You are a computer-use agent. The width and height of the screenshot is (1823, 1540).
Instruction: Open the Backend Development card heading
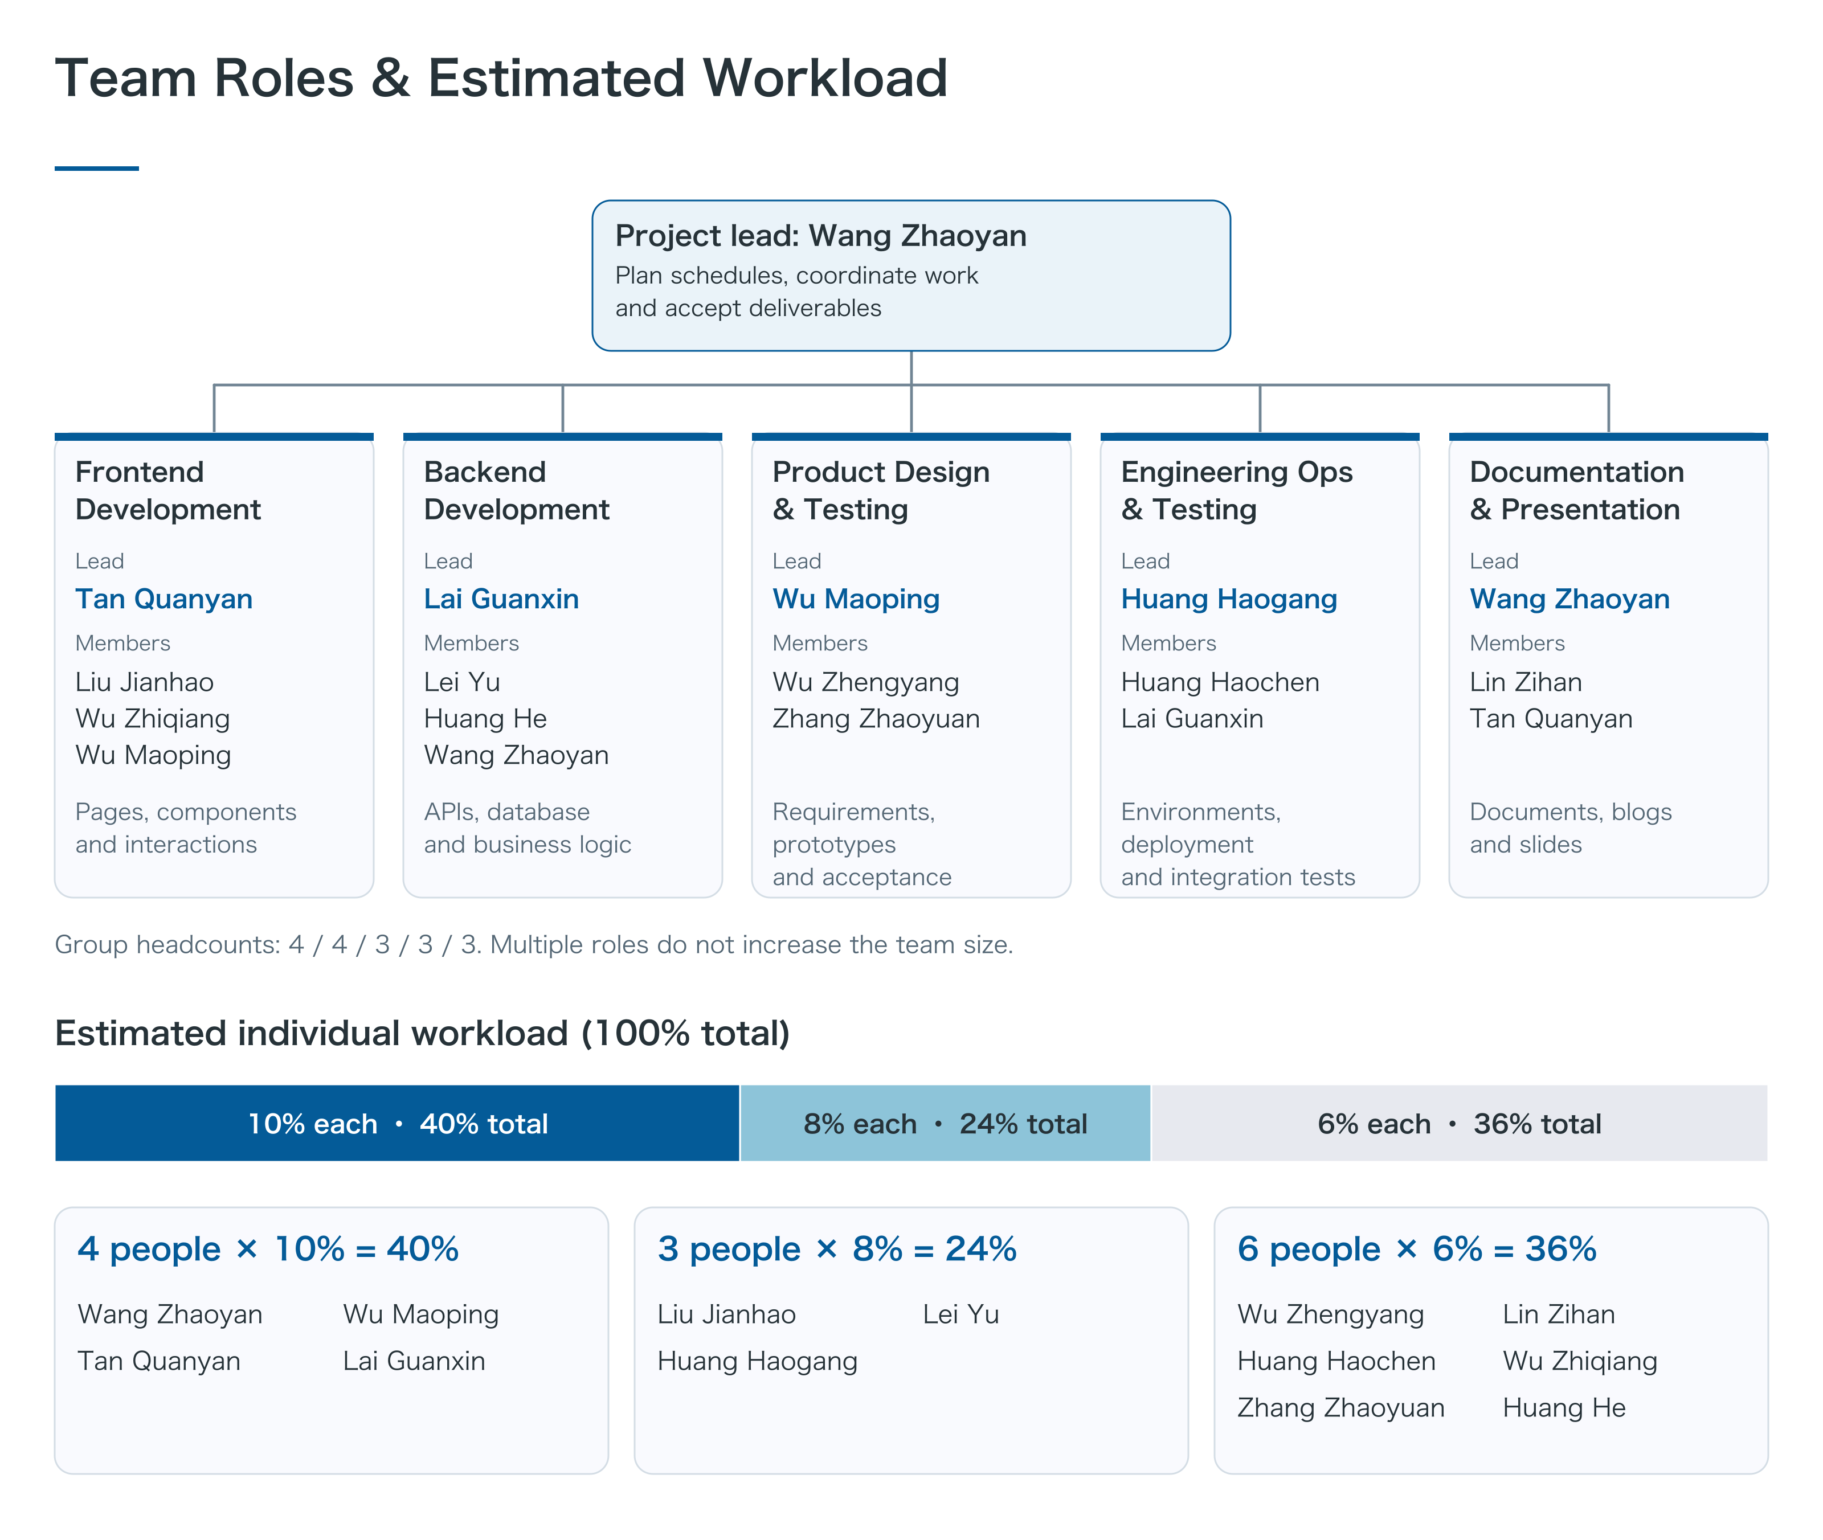pos(516,490)
